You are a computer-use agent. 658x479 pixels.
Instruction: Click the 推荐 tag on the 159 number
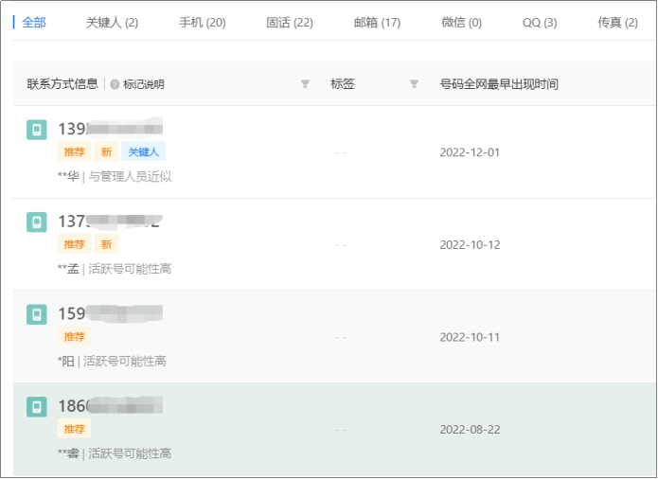[74, 336]
